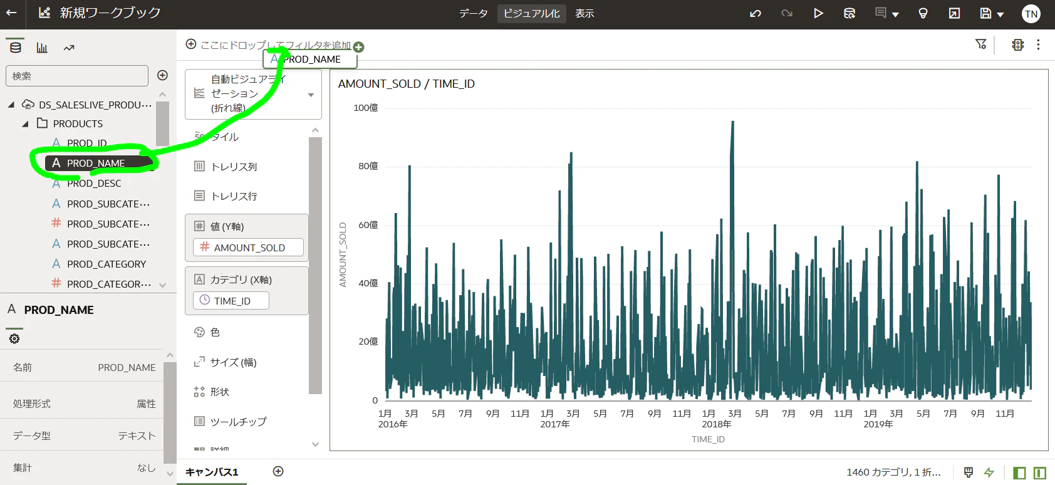This screenshot has height=485, width=1055.
Task: Toggle the left-filled panel layout button
Action: 1019,472
